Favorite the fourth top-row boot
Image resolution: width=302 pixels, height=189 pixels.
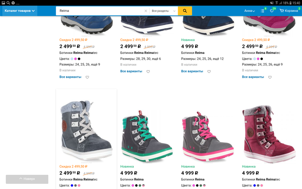tap(270, 77)
